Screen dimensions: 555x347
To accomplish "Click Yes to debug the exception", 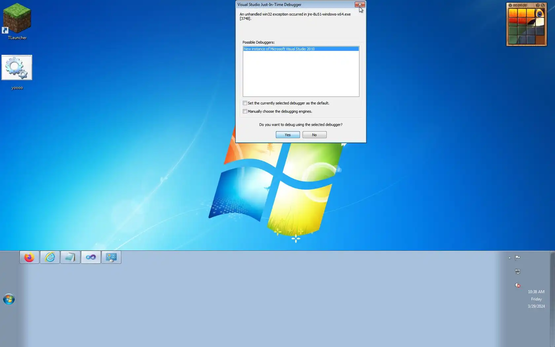I will (288, 135).
